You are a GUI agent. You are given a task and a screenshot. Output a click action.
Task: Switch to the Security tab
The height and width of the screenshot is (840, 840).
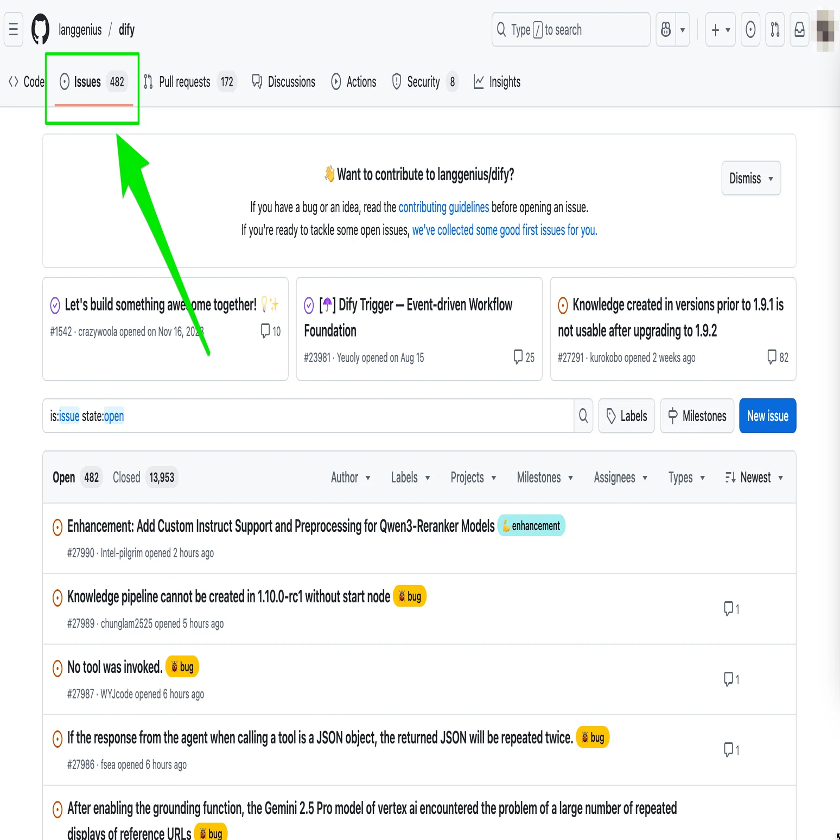(x=424, y=82)
